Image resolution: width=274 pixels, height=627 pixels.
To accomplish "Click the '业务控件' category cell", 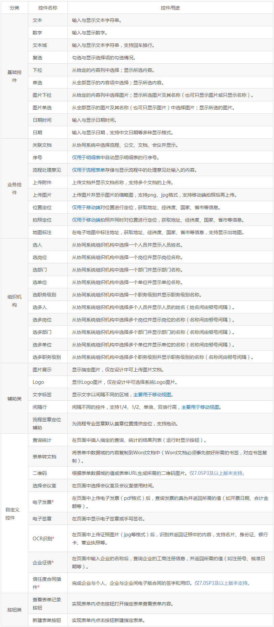I will 14,189.
